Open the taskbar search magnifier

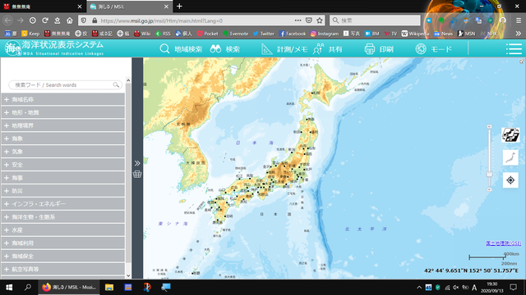tap(28, 287)
